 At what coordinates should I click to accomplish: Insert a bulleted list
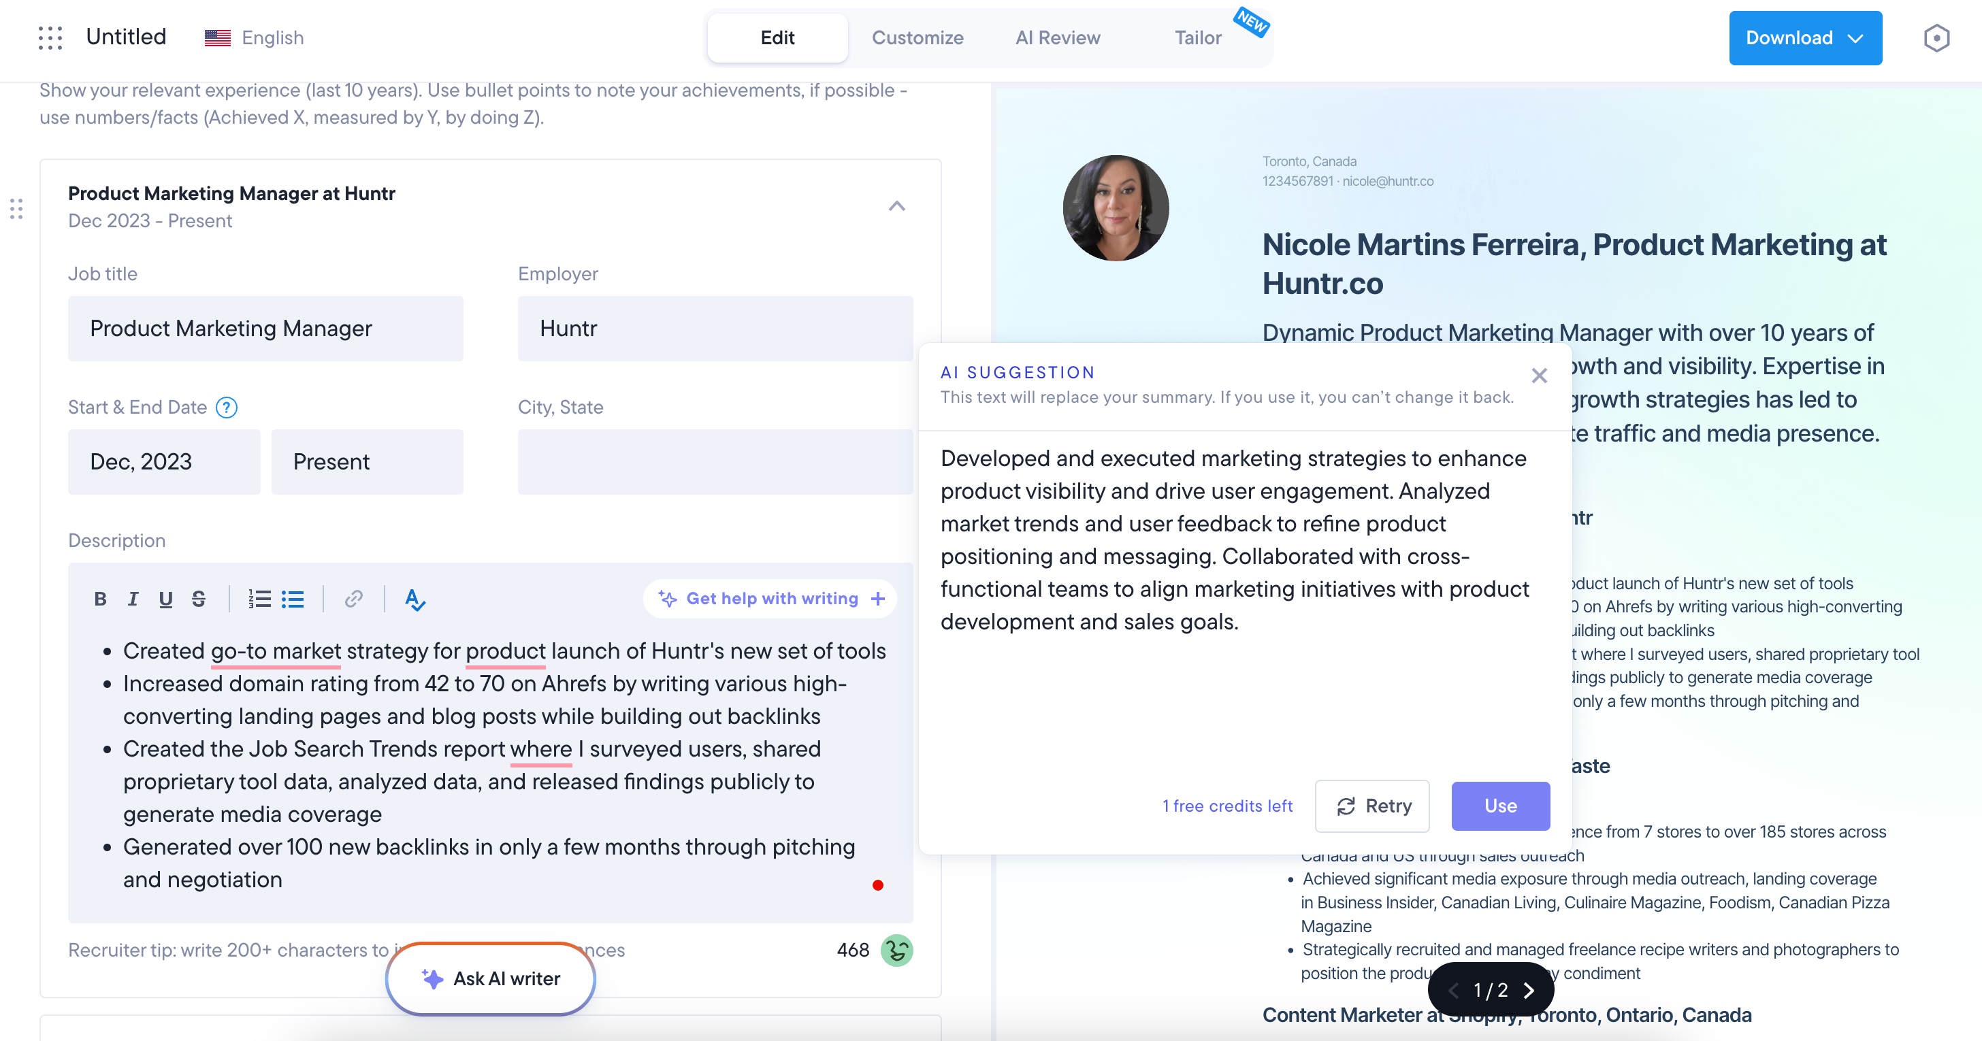pyautogui.click(x=293, y=599)
